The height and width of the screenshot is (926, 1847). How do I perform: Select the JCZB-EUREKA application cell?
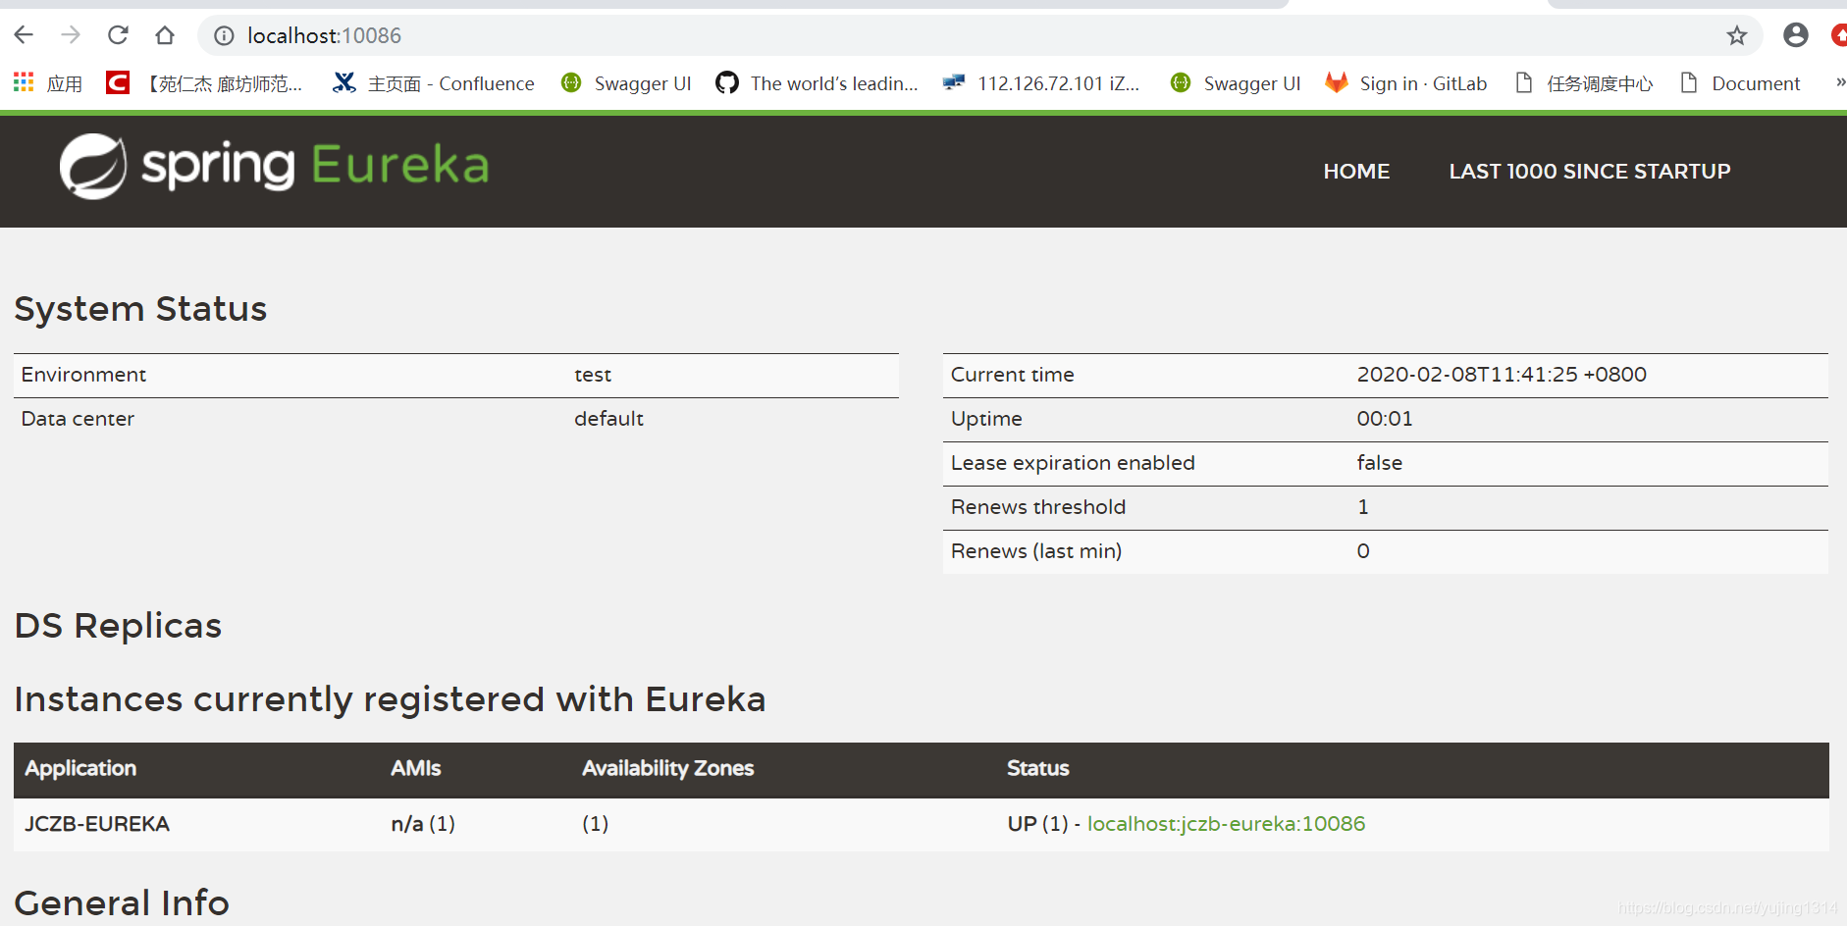pos(97,824)
